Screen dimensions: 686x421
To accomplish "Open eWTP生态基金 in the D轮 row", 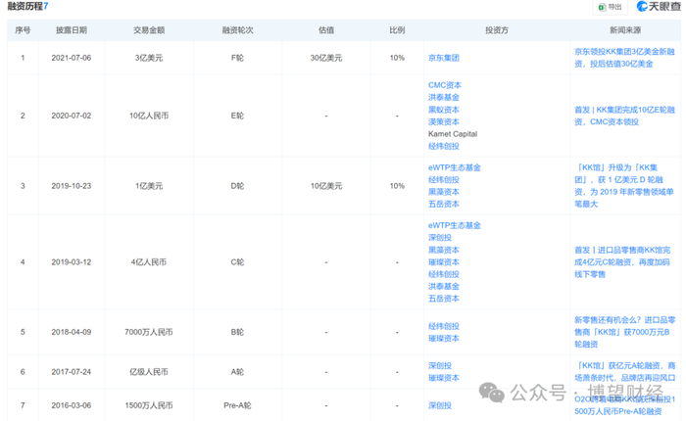I will pos(454,167).
